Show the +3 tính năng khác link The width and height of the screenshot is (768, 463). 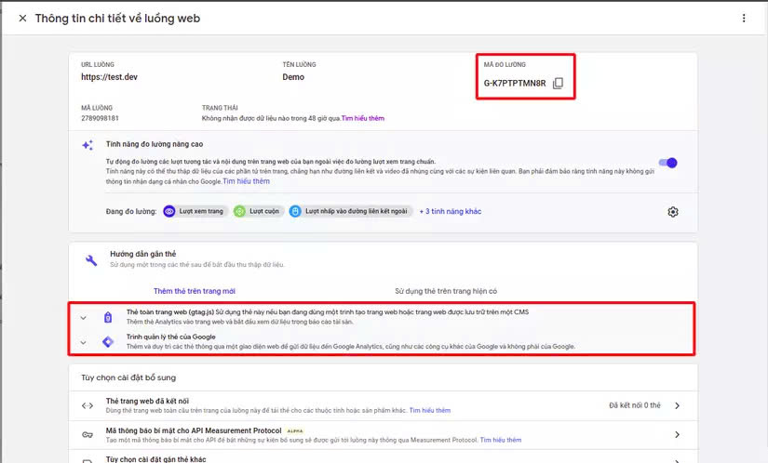point(451,211)
